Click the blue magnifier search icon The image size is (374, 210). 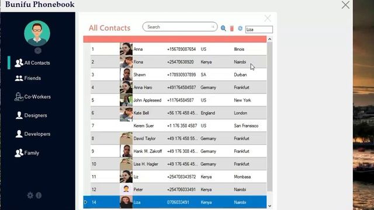pos(223,29)
